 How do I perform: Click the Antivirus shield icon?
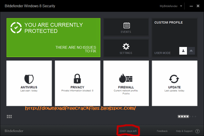[29, 79]
